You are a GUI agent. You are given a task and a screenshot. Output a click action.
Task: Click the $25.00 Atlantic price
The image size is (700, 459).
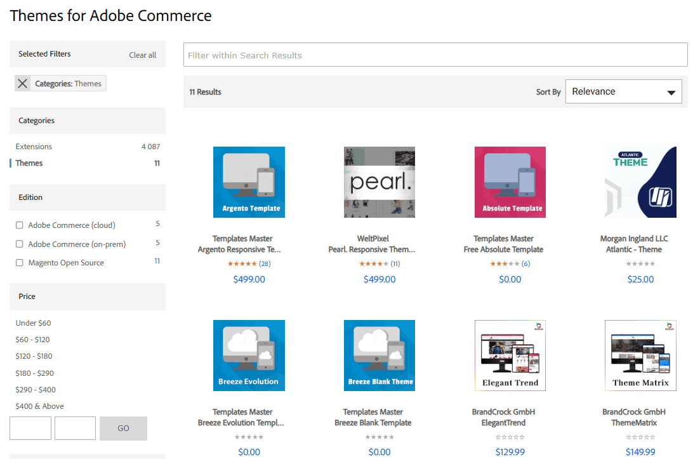pos(640,279)
